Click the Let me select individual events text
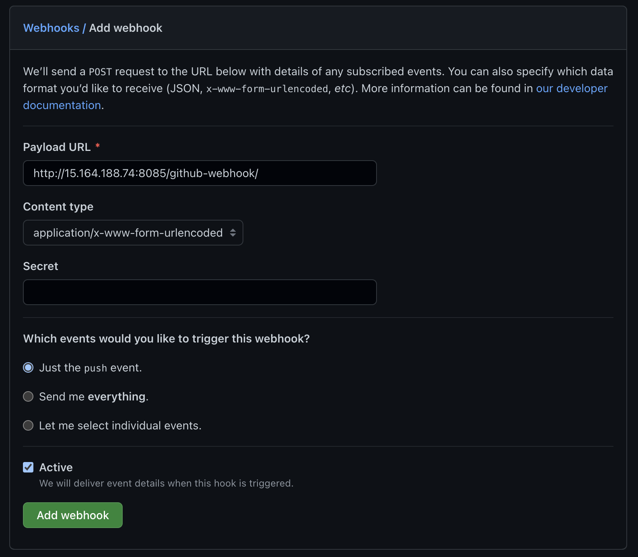This screenshot has height=557, width=638. click(x=120, y=426)
